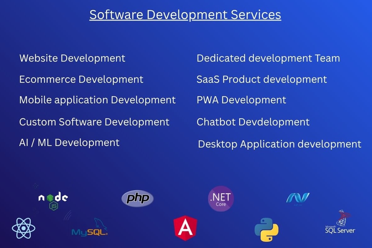Select the Ecommerce Development line
372x248 pixels.
[x=81, y=79]
